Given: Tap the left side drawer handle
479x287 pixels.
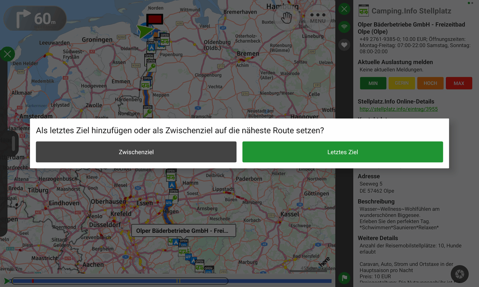Looking at the screenshot, I should pos(14,143).
